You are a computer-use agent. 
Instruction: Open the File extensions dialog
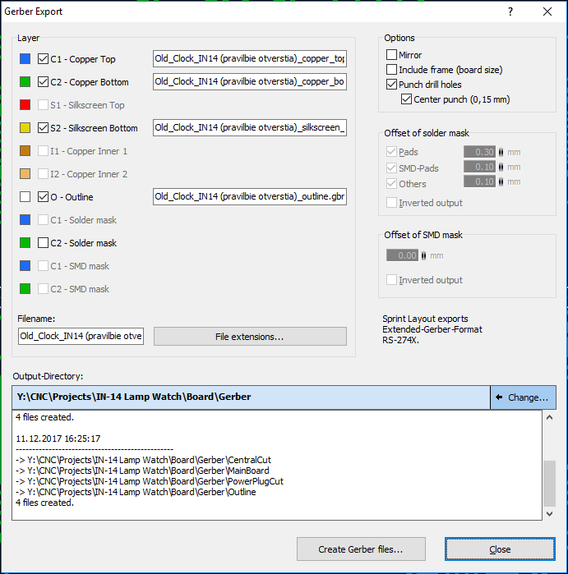pos(250,337)
